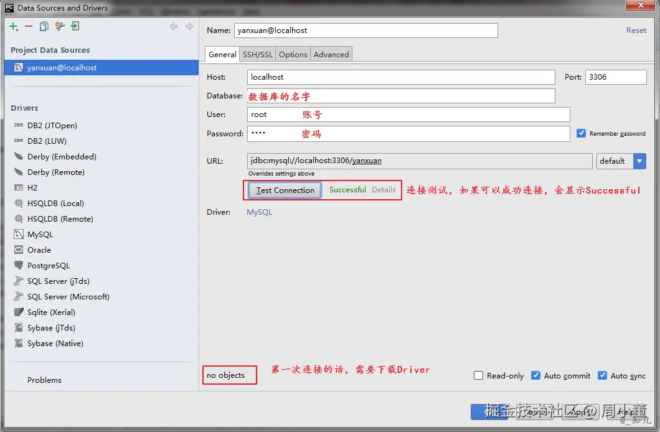
Task: Click the PostgreSQL elephant icon
Action: (x=19, y=265)
